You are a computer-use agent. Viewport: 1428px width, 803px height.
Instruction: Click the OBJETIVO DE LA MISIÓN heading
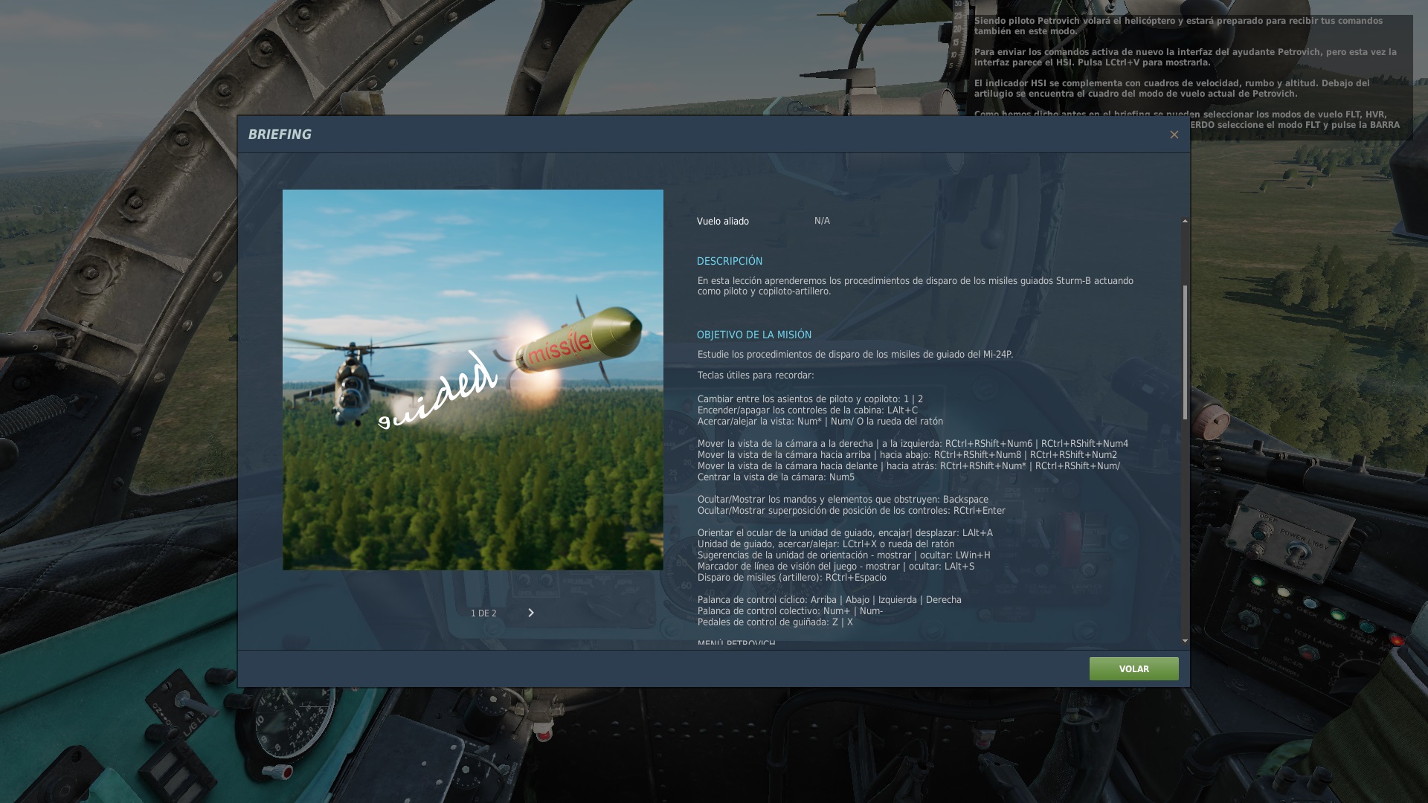coord(753,335)
